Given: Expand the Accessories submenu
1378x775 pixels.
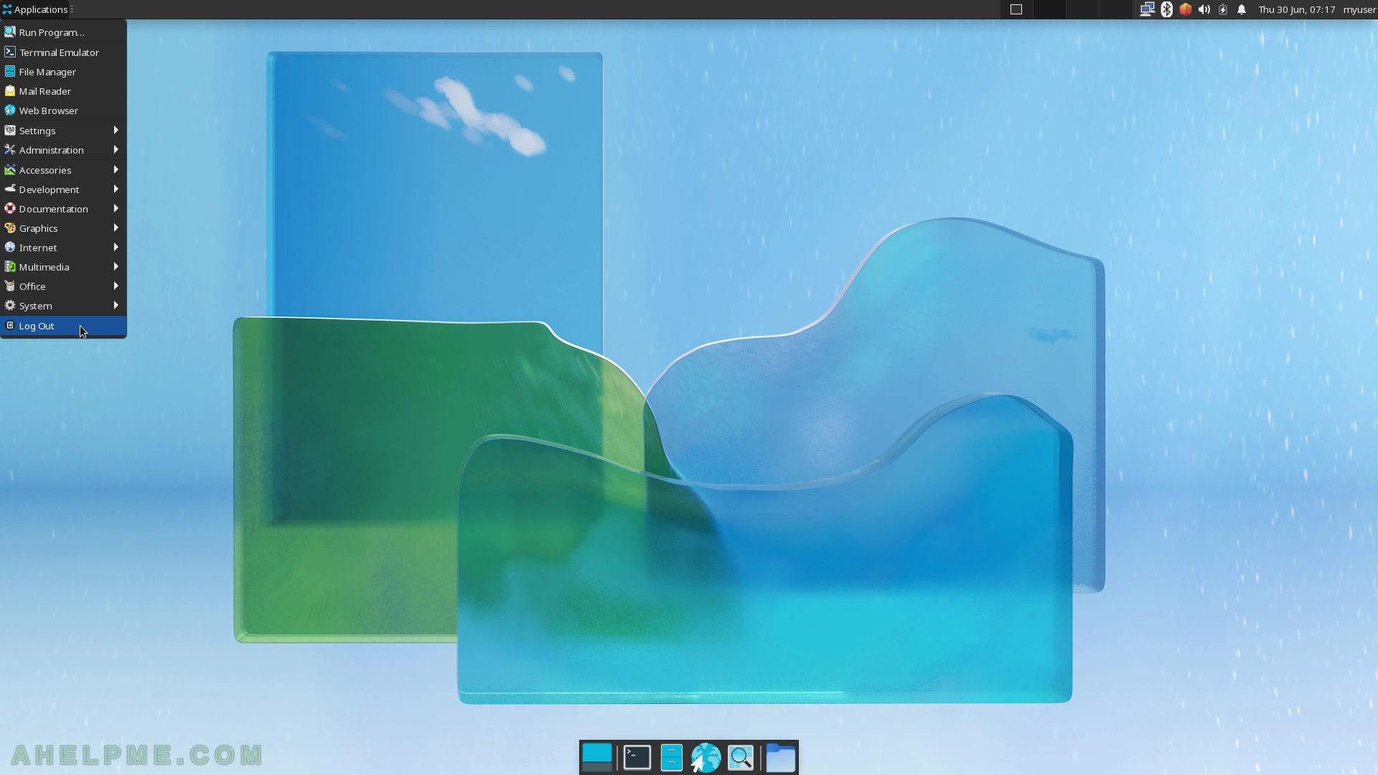Looking at the screenshot, I should pyautogui.click(x=63, y=170).
